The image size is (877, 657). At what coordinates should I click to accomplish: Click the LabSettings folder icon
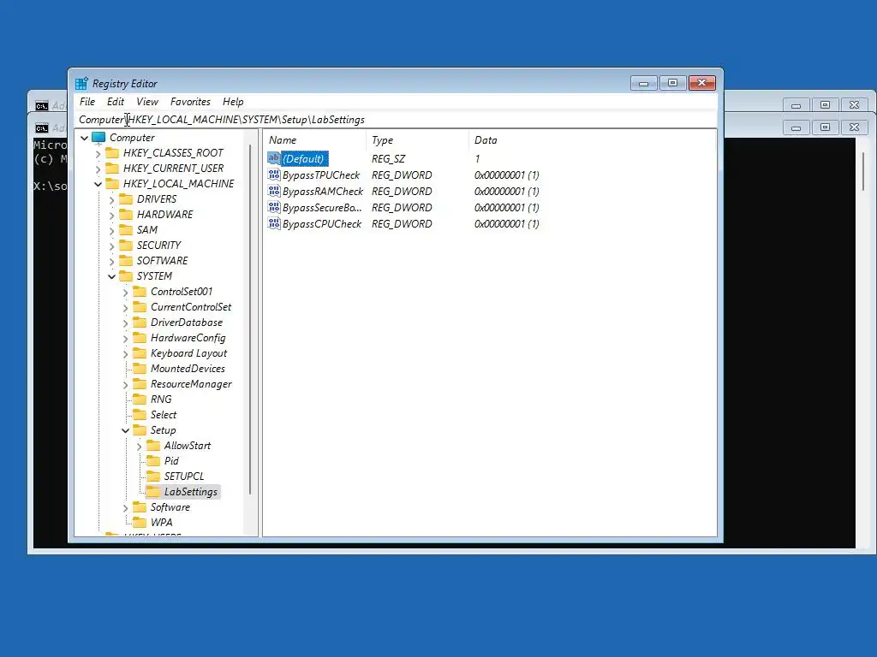[153, 492]
